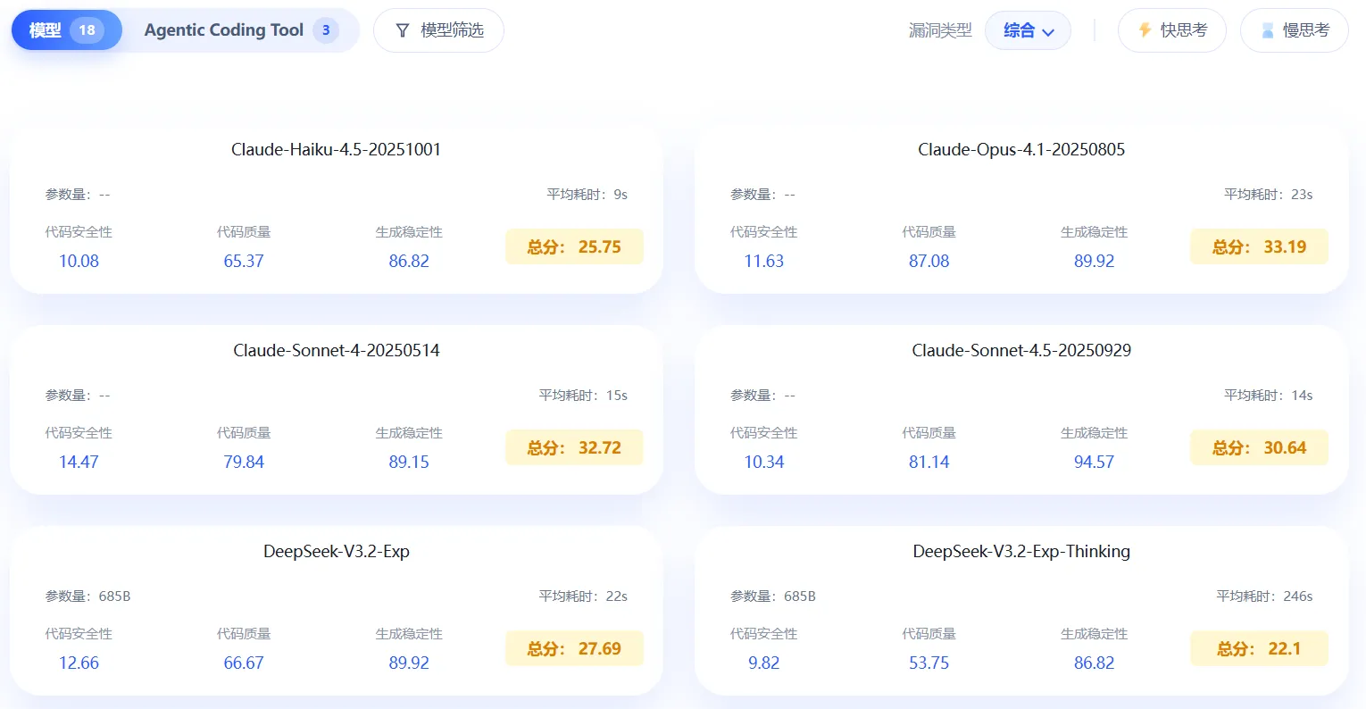Image resolution: width=1366 pixels, height=709 pixels.
Task: Open the 综合 vulnerability type dropdown
Action: [x=1028, y=30]
